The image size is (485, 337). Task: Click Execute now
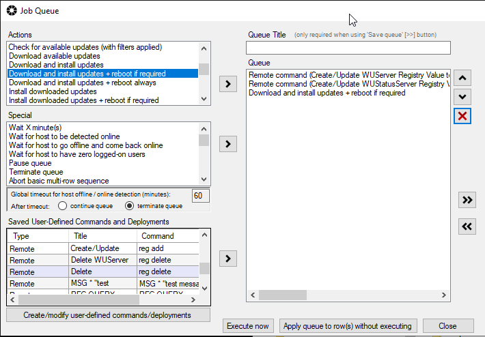point(248,326)
